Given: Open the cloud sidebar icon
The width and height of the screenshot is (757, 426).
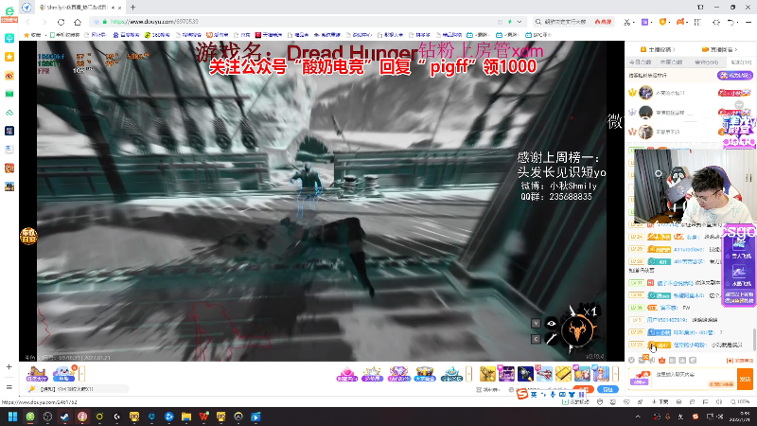Looking at the screenshot, I should pyautogui.click(x=9, y=112).
